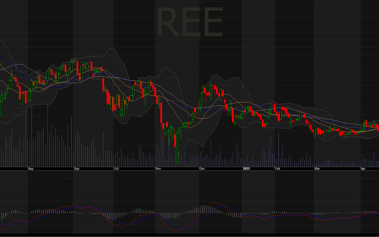Click the Feb date axis label
This screenshot has width=379, height=237.
277,168
